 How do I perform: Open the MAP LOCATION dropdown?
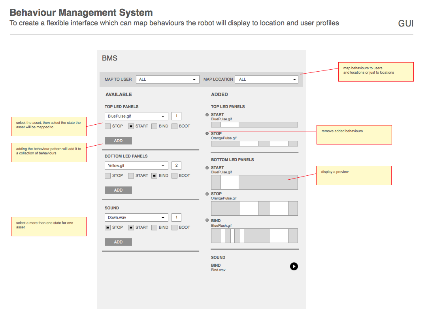(266, 80)
